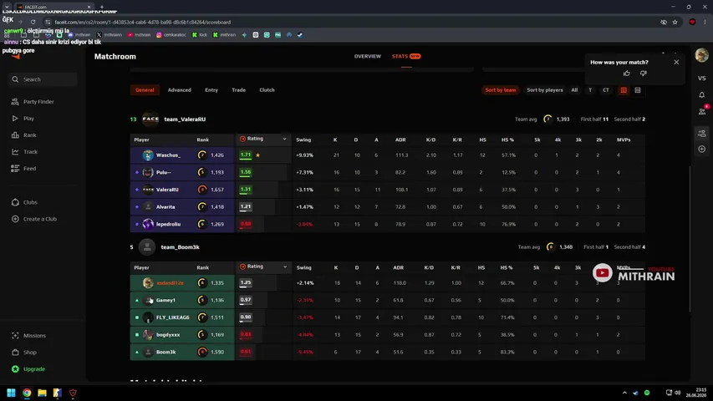
Task: Open Shop in the sidebar
Action: tap(24, 353)
